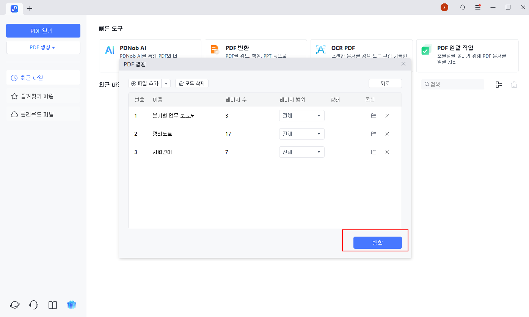The width and height of the screenshot is (529, 317).
Task: Open the gift box icon
Action: [72, 305]
